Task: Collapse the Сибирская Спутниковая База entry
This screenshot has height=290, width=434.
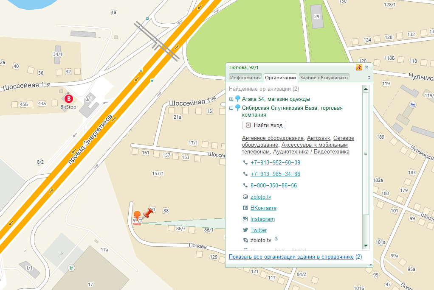Action: [x=231, y=108]
